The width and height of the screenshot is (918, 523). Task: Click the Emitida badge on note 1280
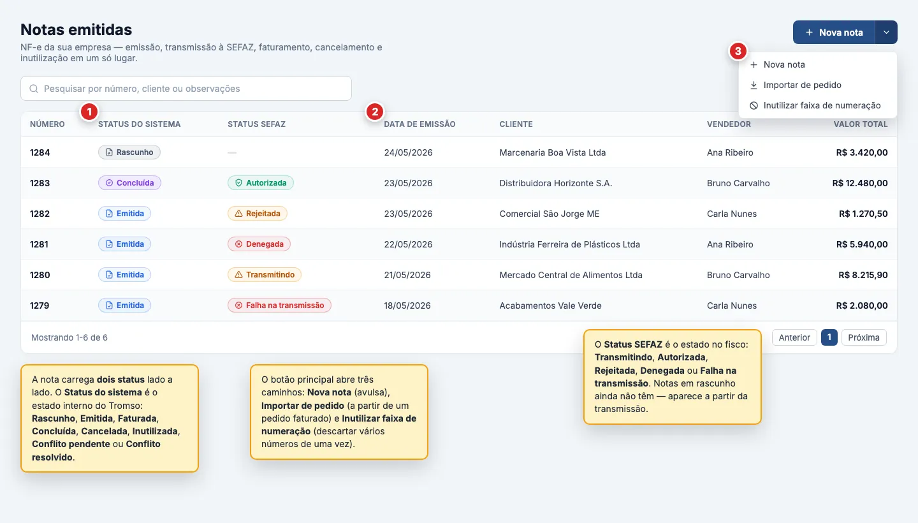(x=124, y=275)
